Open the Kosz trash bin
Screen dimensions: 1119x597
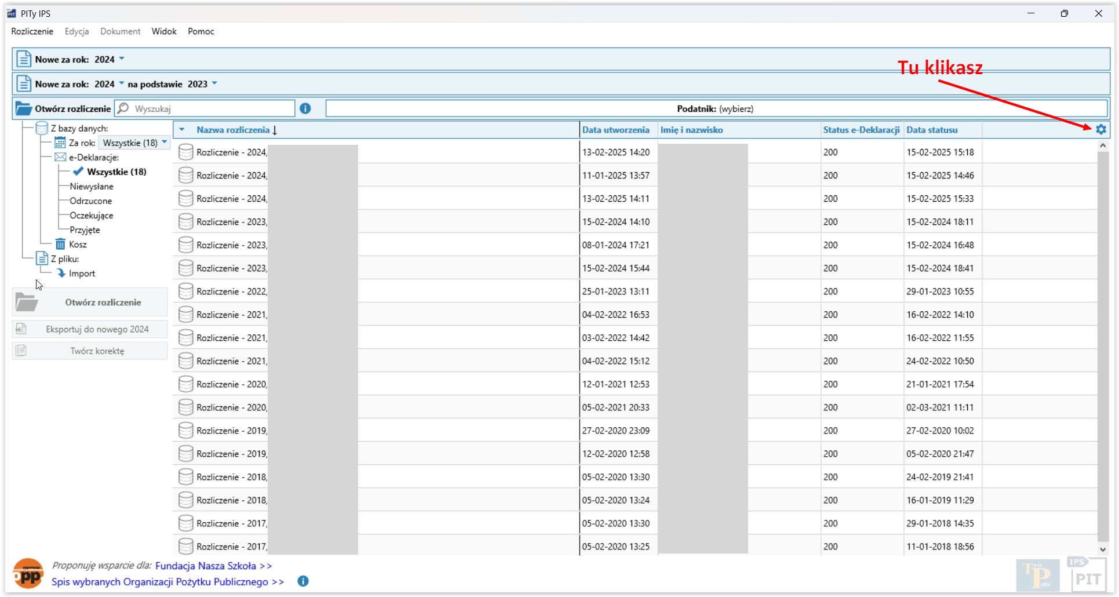[x=77, y=245]
